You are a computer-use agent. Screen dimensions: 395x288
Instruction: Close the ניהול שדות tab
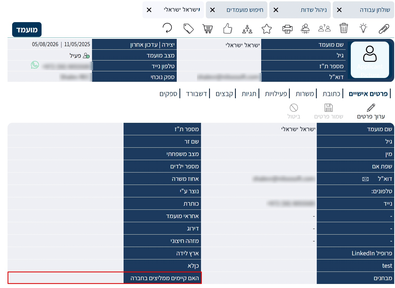point(276,10)
